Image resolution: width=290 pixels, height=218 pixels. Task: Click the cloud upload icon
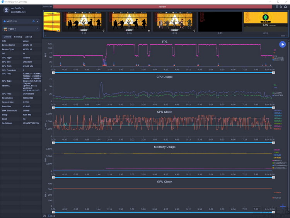click(x=286, y=7)
